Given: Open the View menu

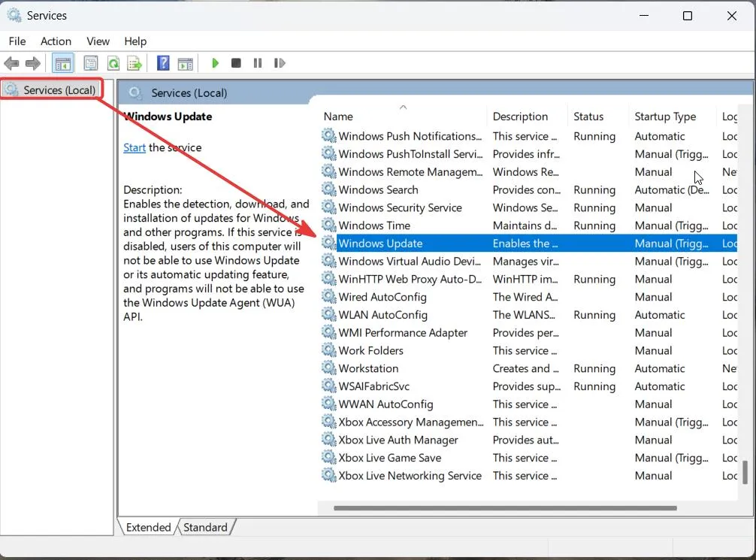Looking at the screenshot, I should (x=98, y=41).
